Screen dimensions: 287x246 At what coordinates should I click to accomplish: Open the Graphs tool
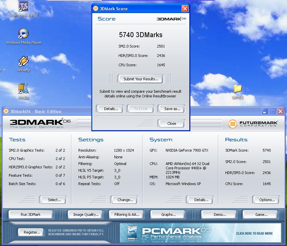pyautogui.click(x=168, y=215)
